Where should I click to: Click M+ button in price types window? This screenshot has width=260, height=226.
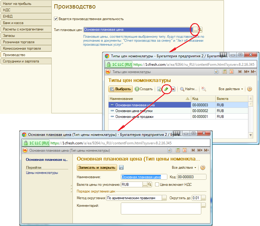click(247, 72)
